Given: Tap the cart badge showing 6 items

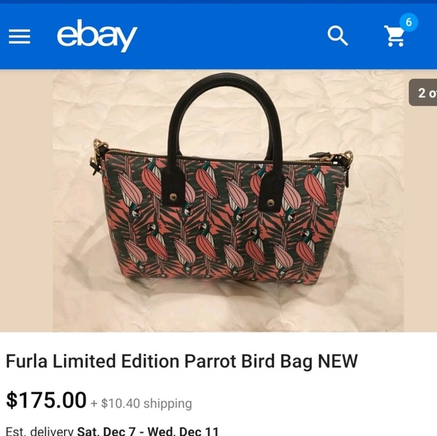Looking at the screenshot, I should tap(408, 23).
